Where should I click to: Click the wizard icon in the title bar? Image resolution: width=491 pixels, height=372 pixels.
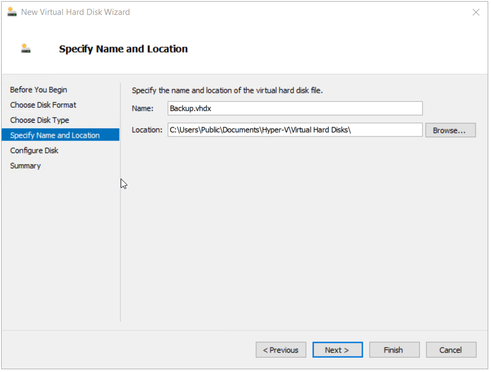[12, 12]
